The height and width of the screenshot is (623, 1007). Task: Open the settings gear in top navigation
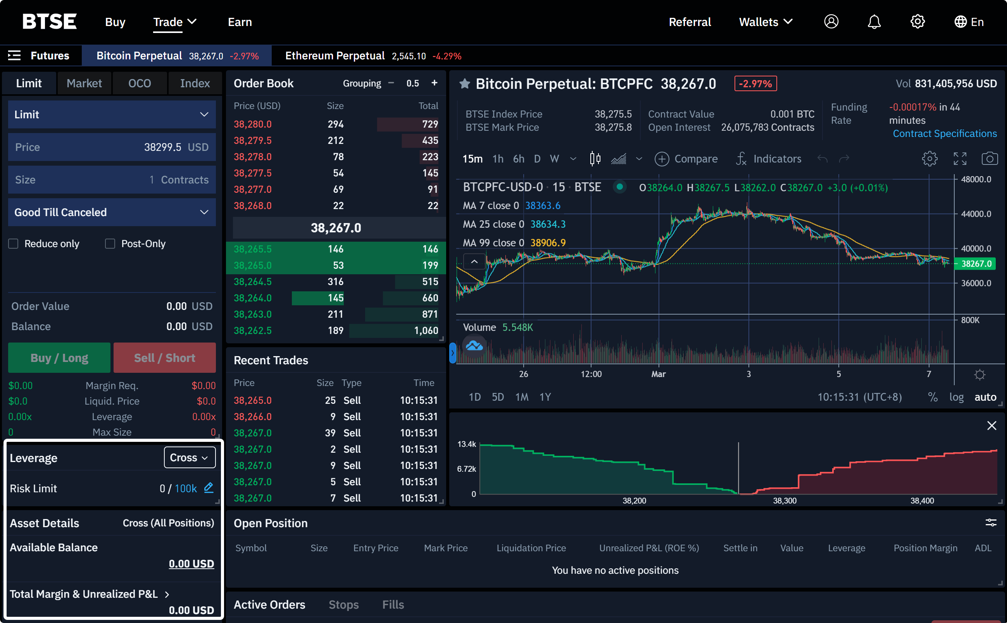[x=917, y=21]
